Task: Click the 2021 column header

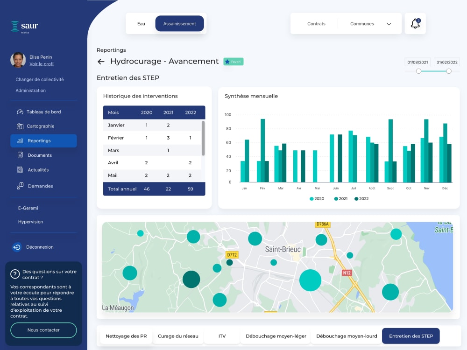Action: 168,112
